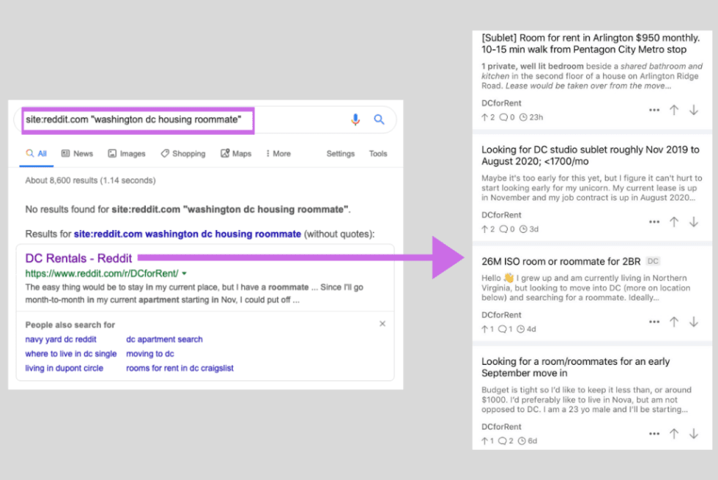Open comments on the 26M ISO post

tap(505, 329)
